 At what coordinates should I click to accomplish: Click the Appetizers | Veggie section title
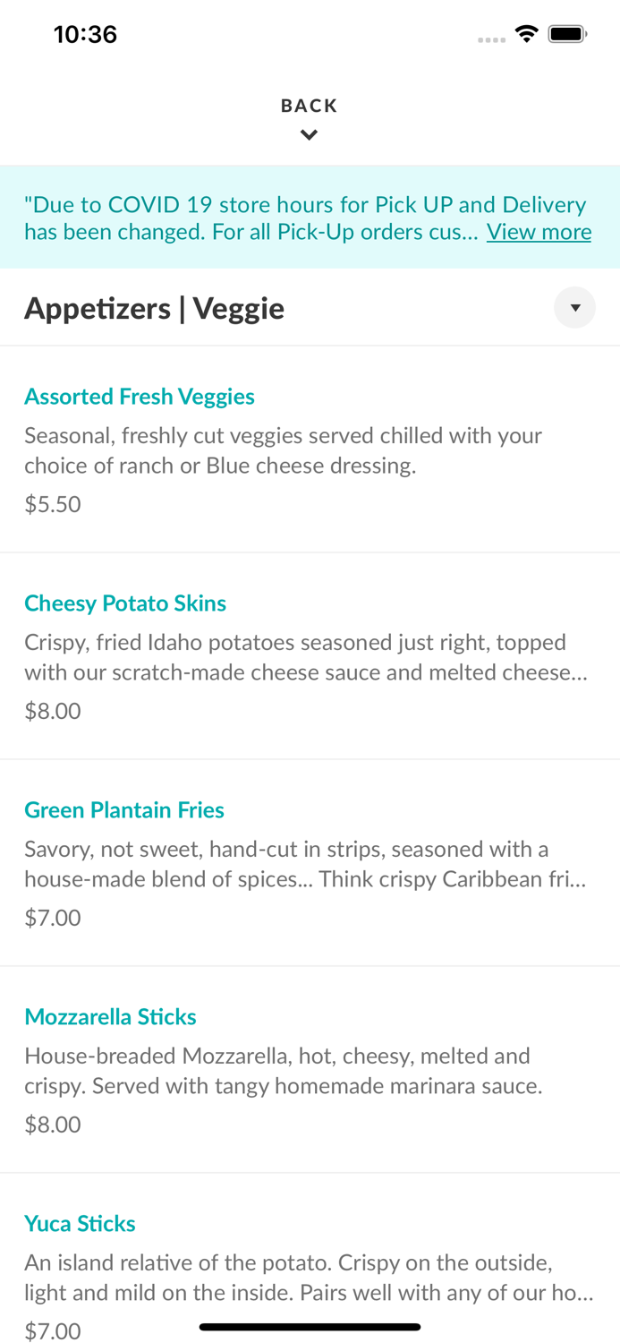pos(154,307)
